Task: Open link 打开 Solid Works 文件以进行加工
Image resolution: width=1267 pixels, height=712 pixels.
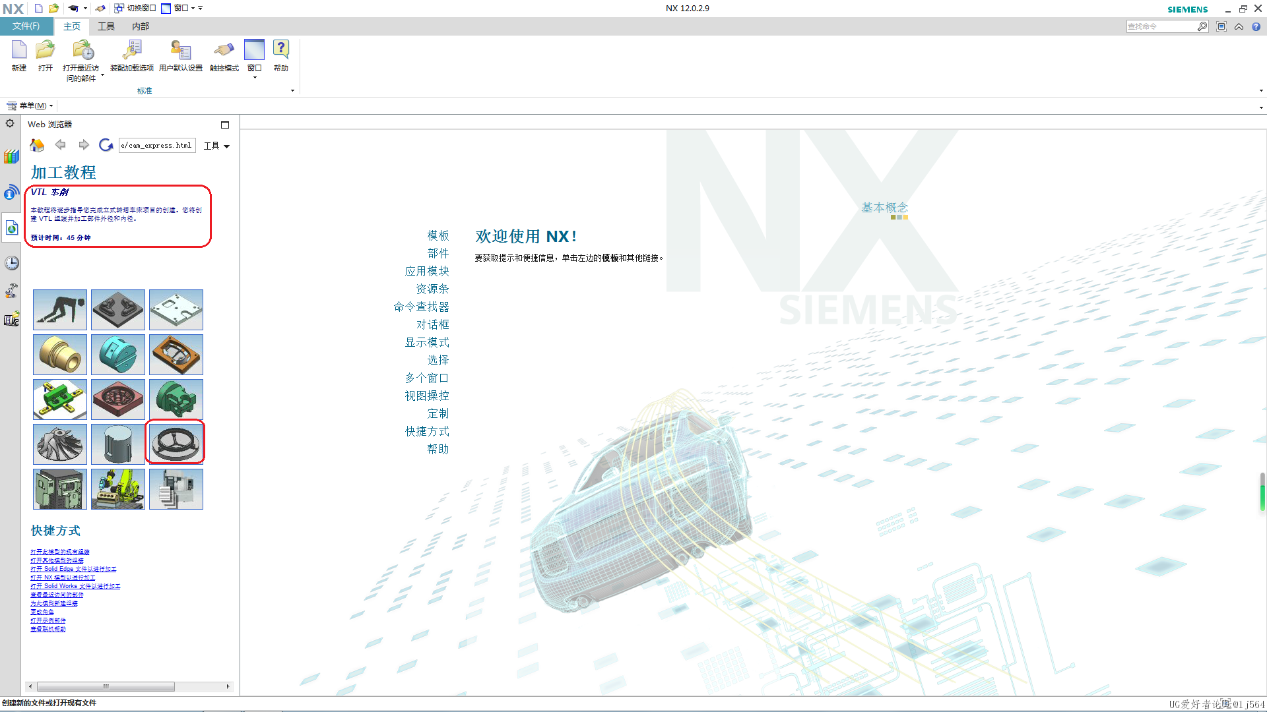Action: point(75,586)
